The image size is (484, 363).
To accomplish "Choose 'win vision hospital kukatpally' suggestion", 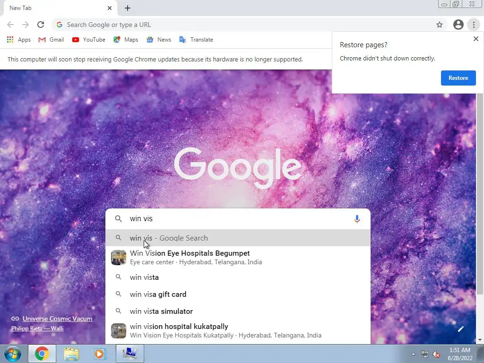I will tap(238, 330).
